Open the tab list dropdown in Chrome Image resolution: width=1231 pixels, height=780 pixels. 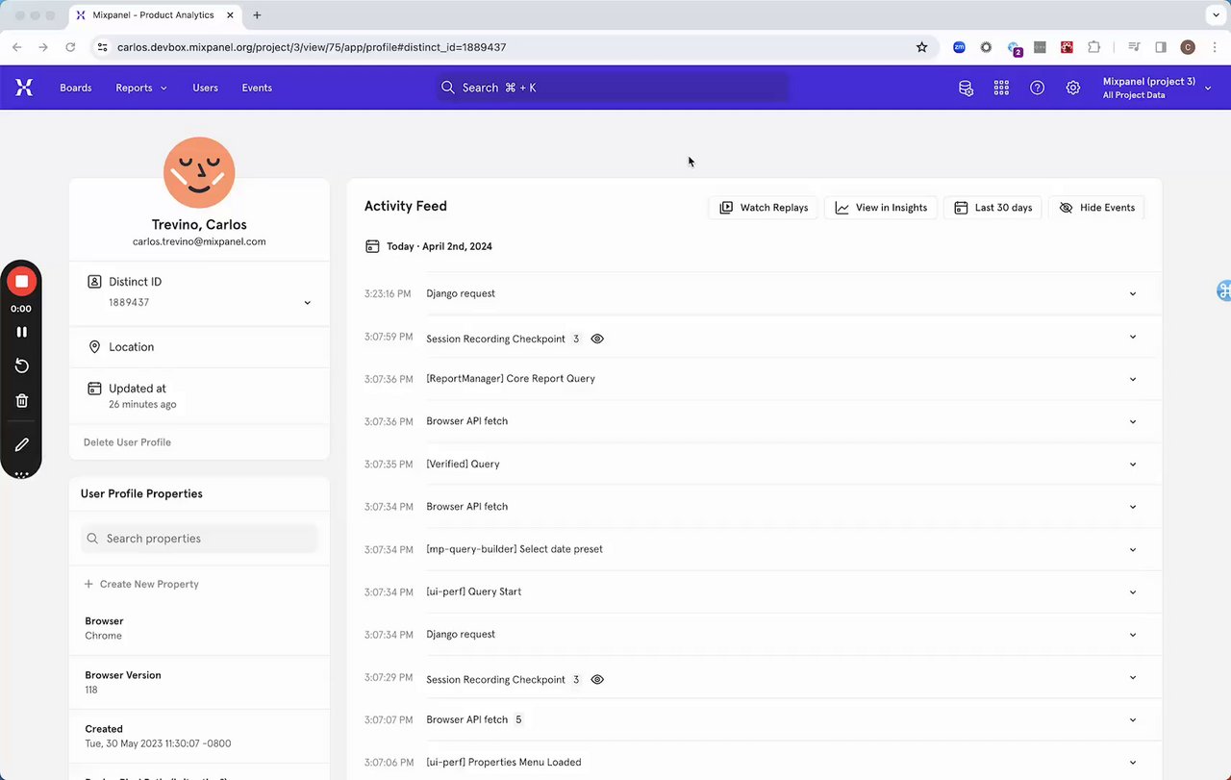[1214, 15]
